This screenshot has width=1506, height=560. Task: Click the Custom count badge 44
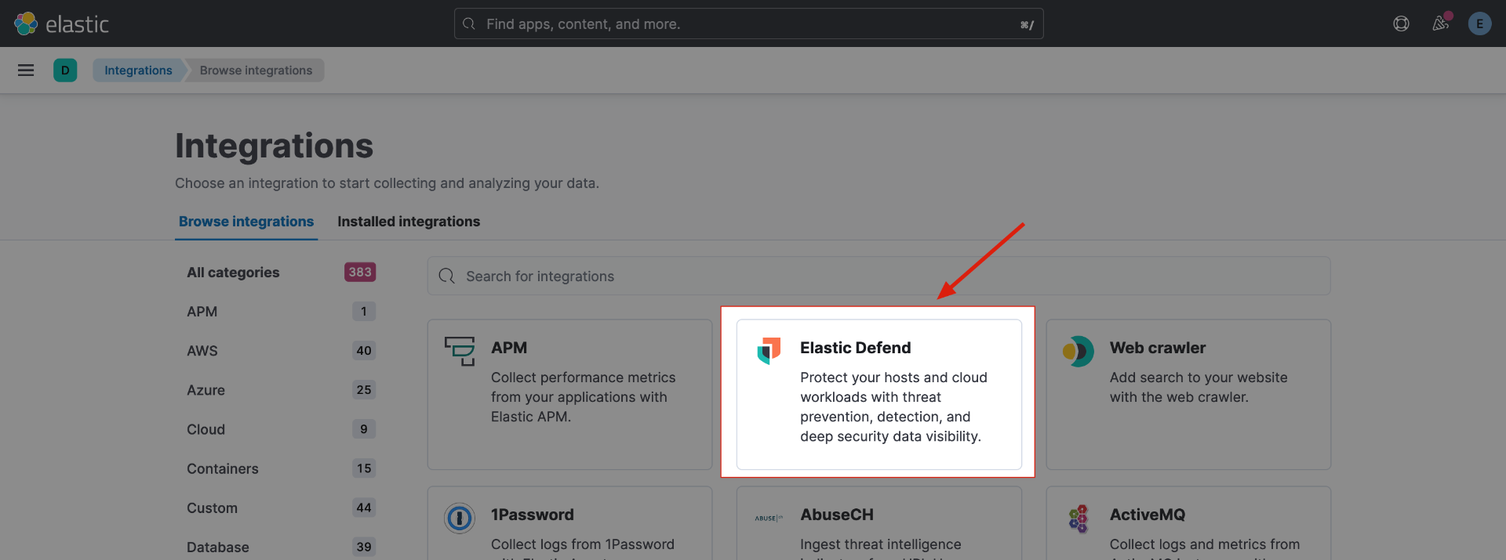click(364, 508)
